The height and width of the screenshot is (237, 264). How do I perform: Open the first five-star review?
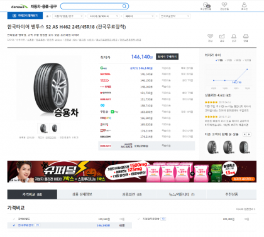pyautogui.click(x=228, y=106)
